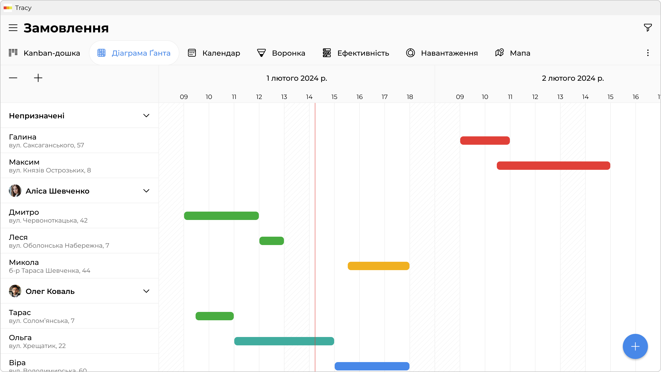Collapse the Аліса Шевченко group chevron
Screen dimensions: 661x372
coord(146,191)
